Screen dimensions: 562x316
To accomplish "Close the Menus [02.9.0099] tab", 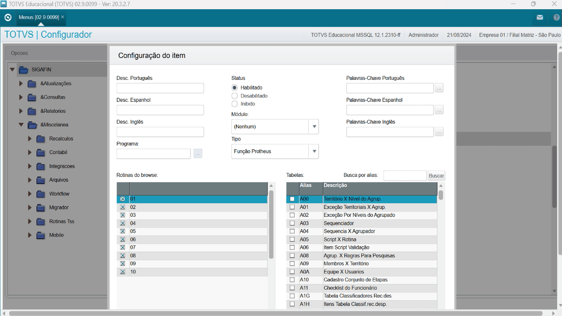I will (x=62, y=17).
